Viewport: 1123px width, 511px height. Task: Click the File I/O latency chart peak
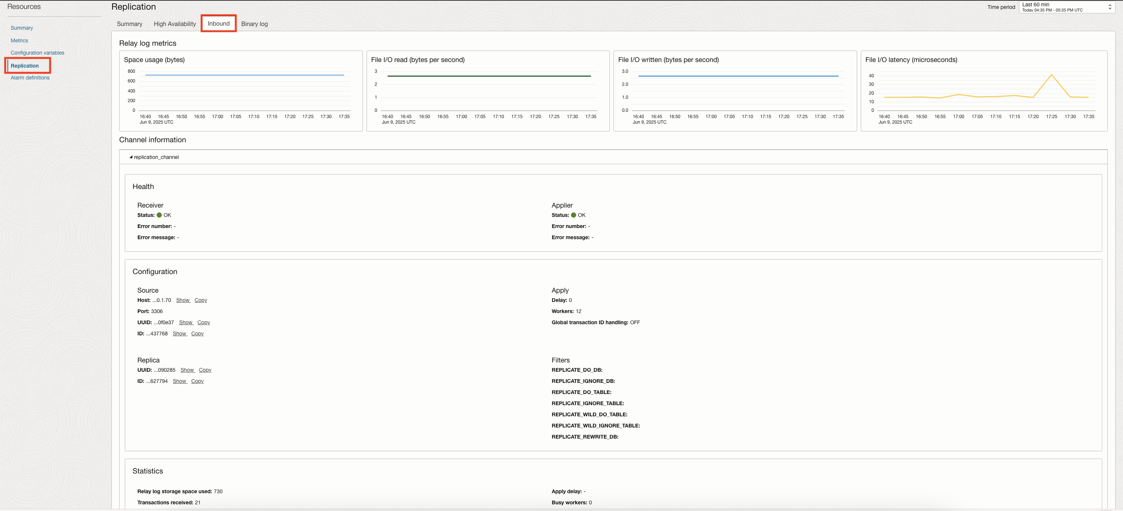pyautogui.click(x=1051, y=75)
